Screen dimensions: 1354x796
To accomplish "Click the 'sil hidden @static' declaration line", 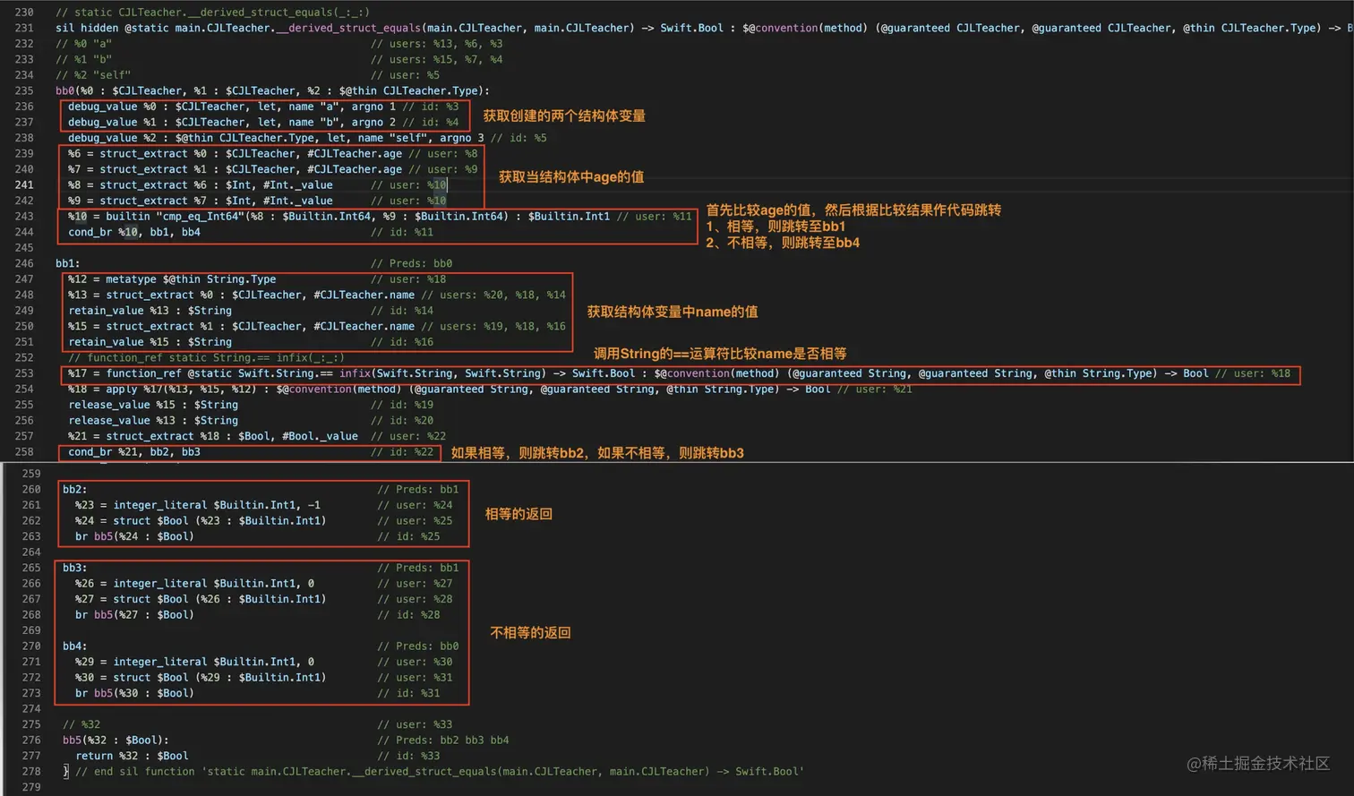I will pyautogui.click(x=704, y=28).
